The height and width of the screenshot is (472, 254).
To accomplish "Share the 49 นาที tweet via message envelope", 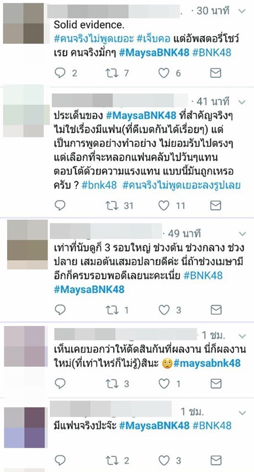I will tap(216, 310).
